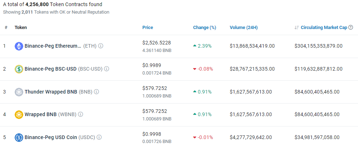This screenshot has width=358, height=148.
Task: Click the 2.39% change value
Action: 205,46
